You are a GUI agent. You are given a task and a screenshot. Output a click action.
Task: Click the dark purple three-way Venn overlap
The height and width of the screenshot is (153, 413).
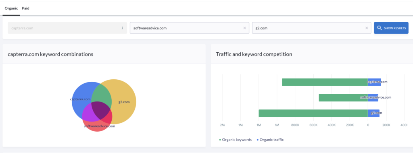tap(101, 110)
